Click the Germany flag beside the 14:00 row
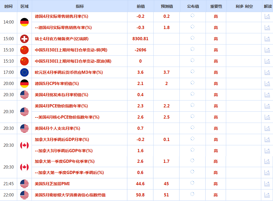 point(24,22)
